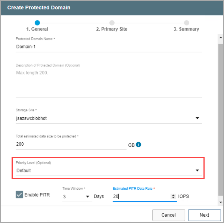Click the Protected Domain Name field
This screenshot has width=224, height=223.
tap(108, 47)
